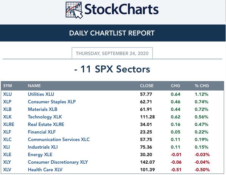
Task: Open Utilities XLU name link
Action: 41,94
